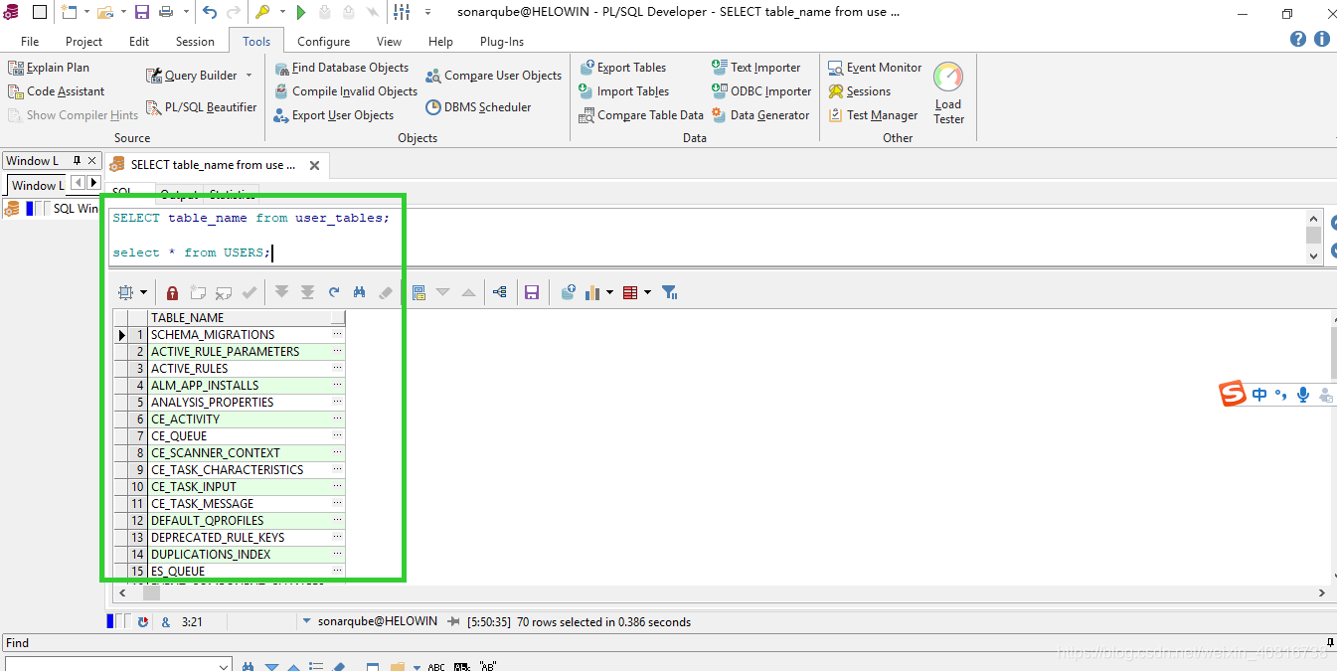
Task: Close the SELECT table_name SQL window tab
Action: 314,166
